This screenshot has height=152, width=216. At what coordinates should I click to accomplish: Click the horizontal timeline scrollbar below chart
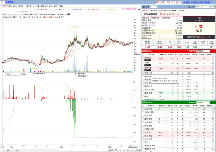[83, 150]
